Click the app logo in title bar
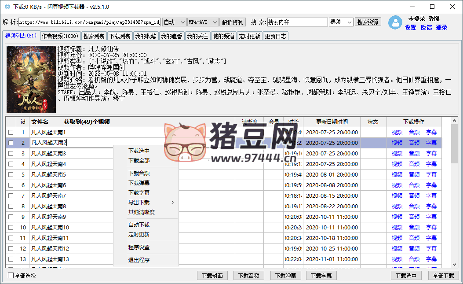463x284 pixels. 7,7
